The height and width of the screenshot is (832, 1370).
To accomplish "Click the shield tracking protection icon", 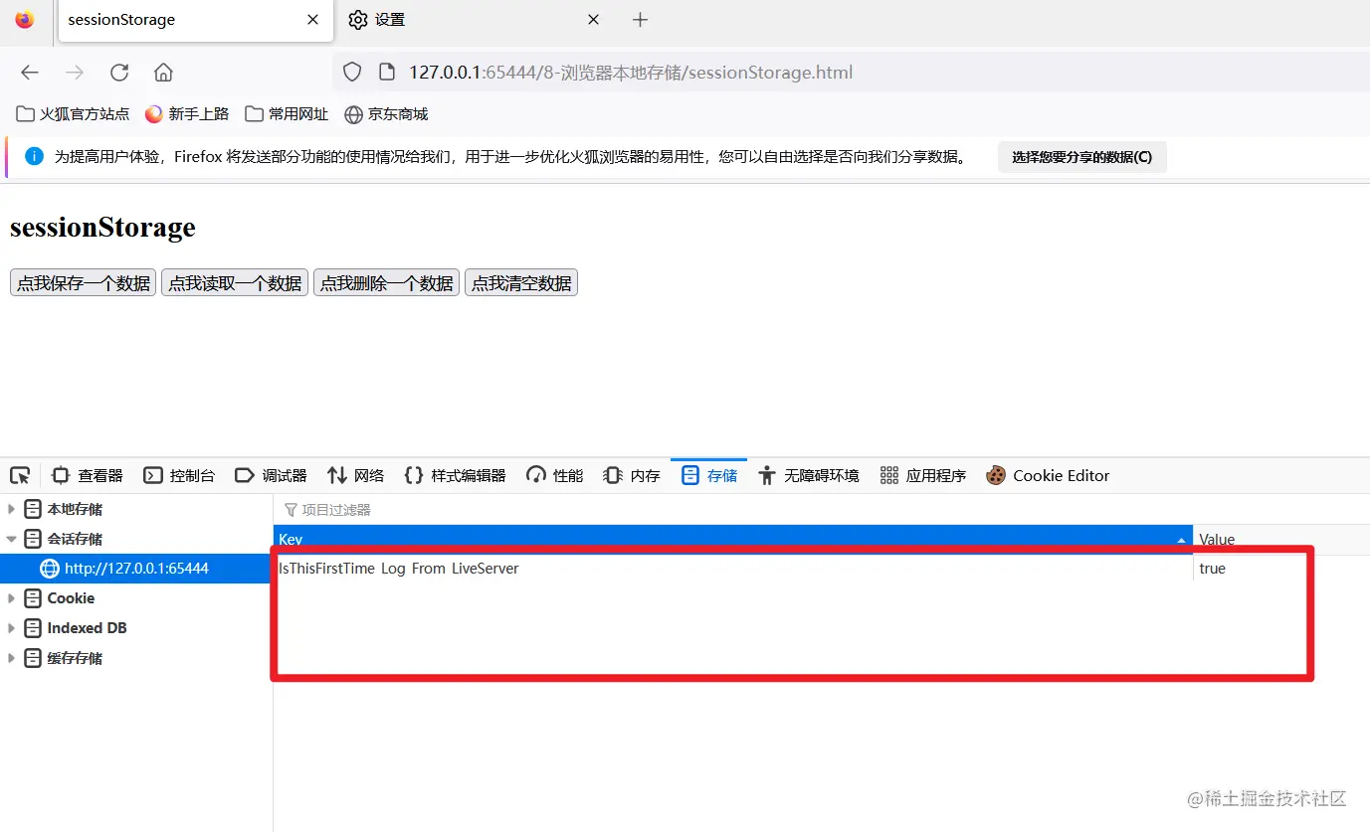I will tap(351, 73).
